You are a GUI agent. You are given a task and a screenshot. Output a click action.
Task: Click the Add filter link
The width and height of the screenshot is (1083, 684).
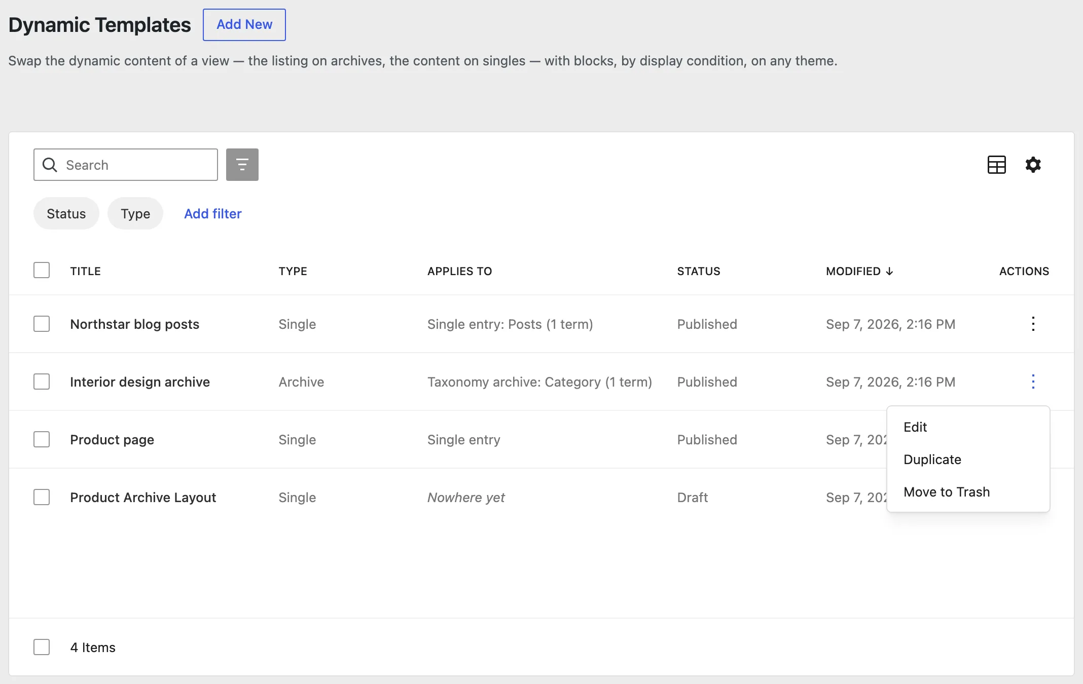tap(213, 214)
